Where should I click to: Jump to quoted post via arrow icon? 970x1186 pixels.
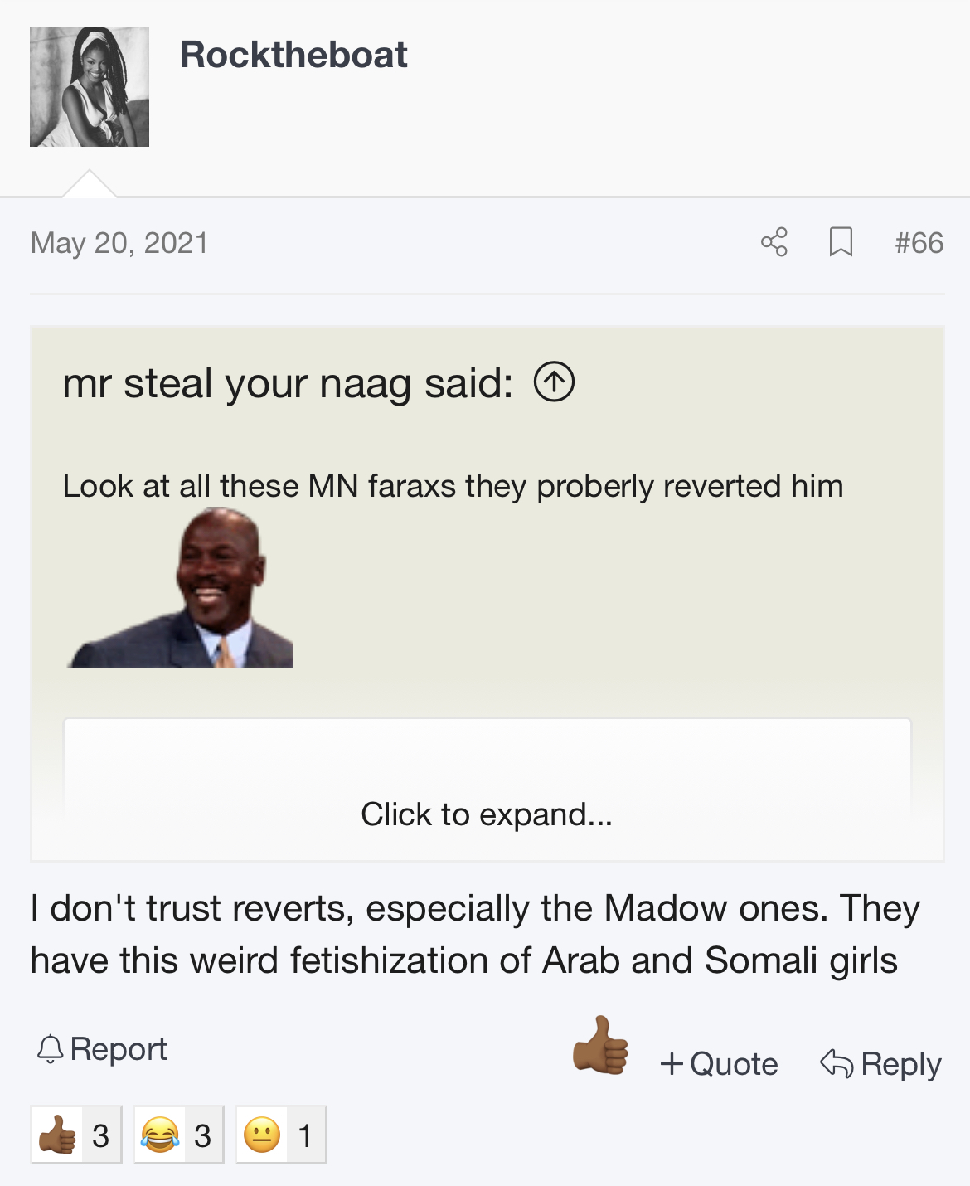point(554,382)
